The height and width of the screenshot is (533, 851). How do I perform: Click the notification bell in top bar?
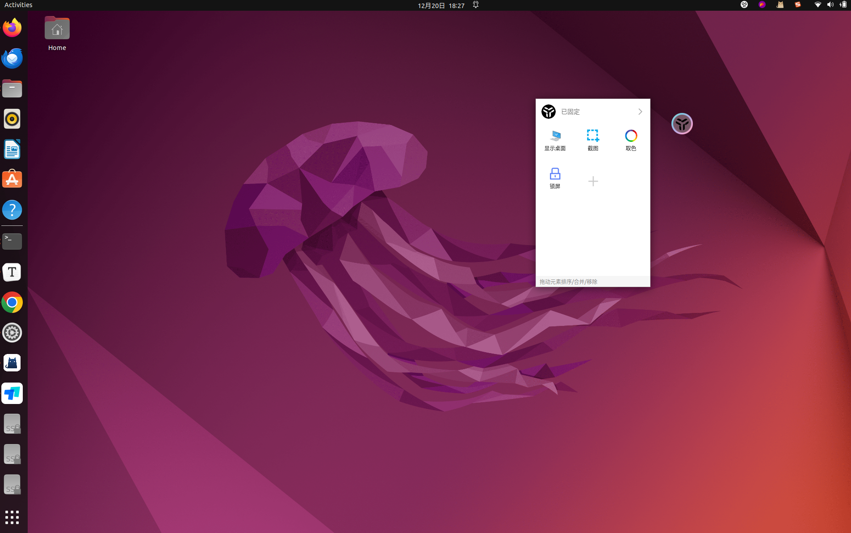(x=476, y=5)
